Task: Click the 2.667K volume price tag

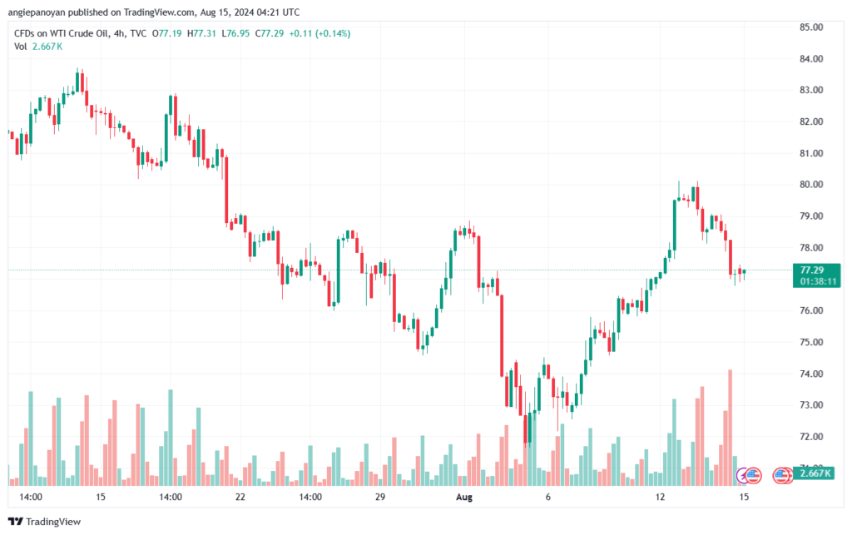Action: pyautogui.click(x=814, y=473)
